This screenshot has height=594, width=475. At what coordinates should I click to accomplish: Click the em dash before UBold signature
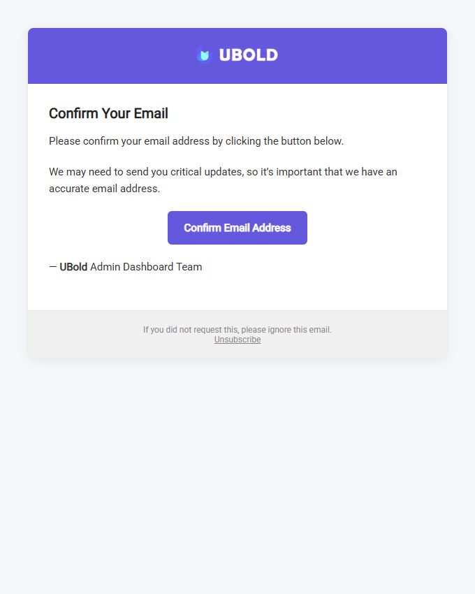[53, 267]
